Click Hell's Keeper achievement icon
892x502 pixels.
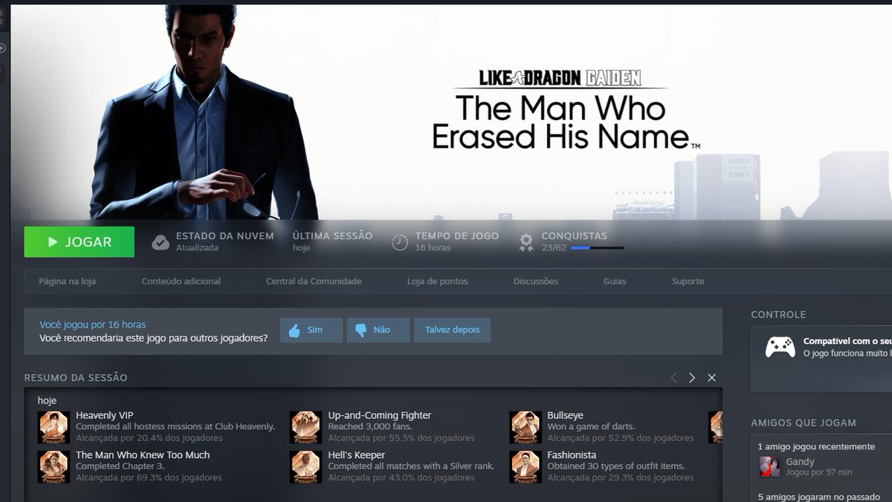[x=306, y=466]
